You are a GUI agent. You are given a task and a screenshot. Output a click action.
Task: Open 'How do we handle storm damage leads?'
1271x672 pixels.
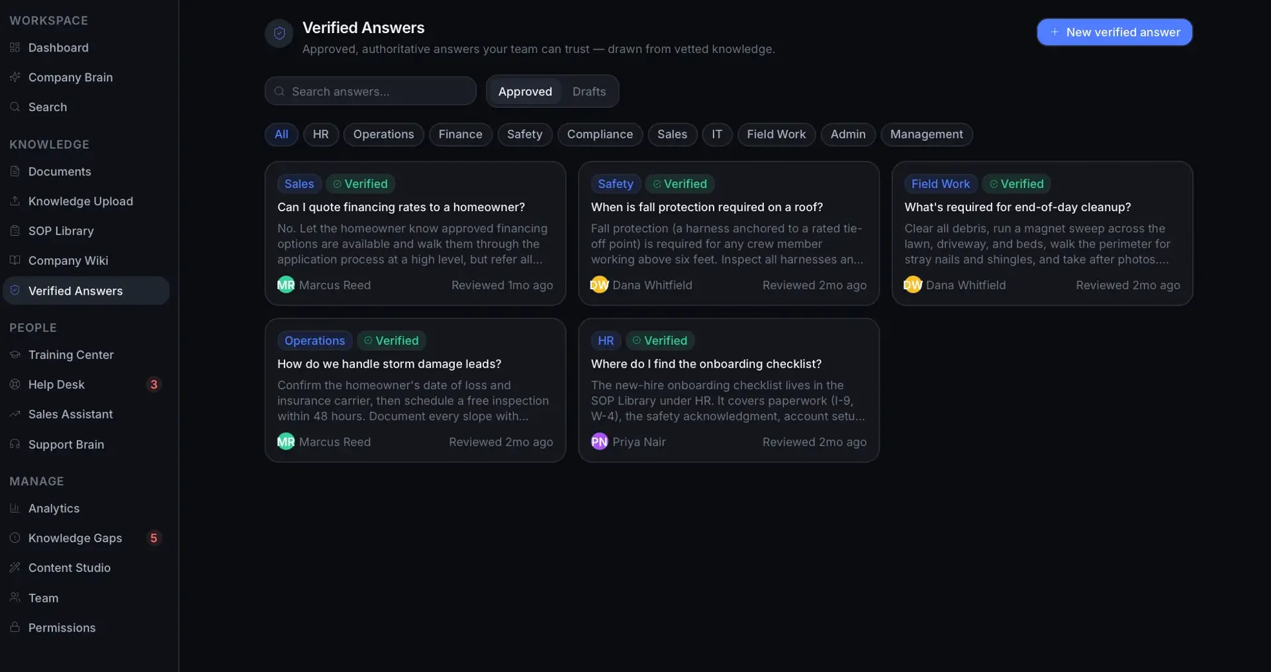click(x=415, y=391)
